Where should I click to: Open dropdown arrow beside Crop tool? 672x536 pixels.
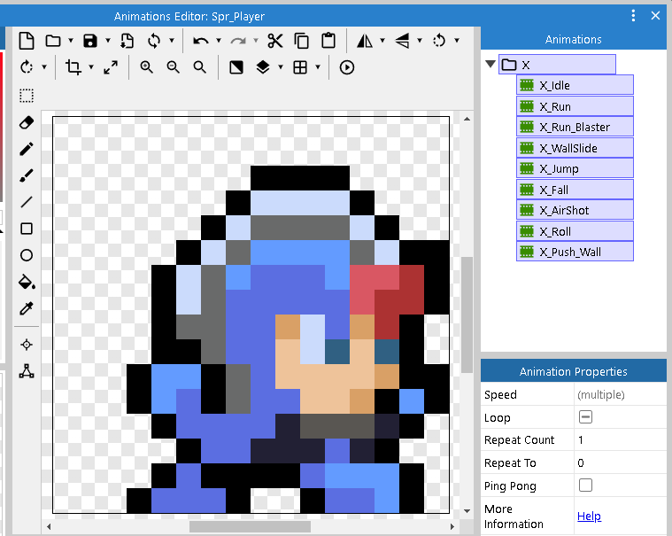point(91,67)
